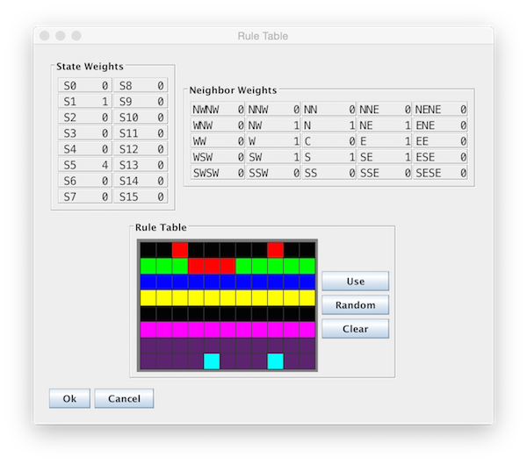Focus the NE neighbor weight field
Image resolution: width=527 pixels, height=464 pixels.
tap(385, 125)
